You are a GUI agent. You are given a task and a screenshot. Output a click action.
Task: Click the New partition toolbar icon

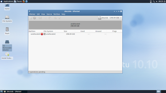tap(31, 18)
